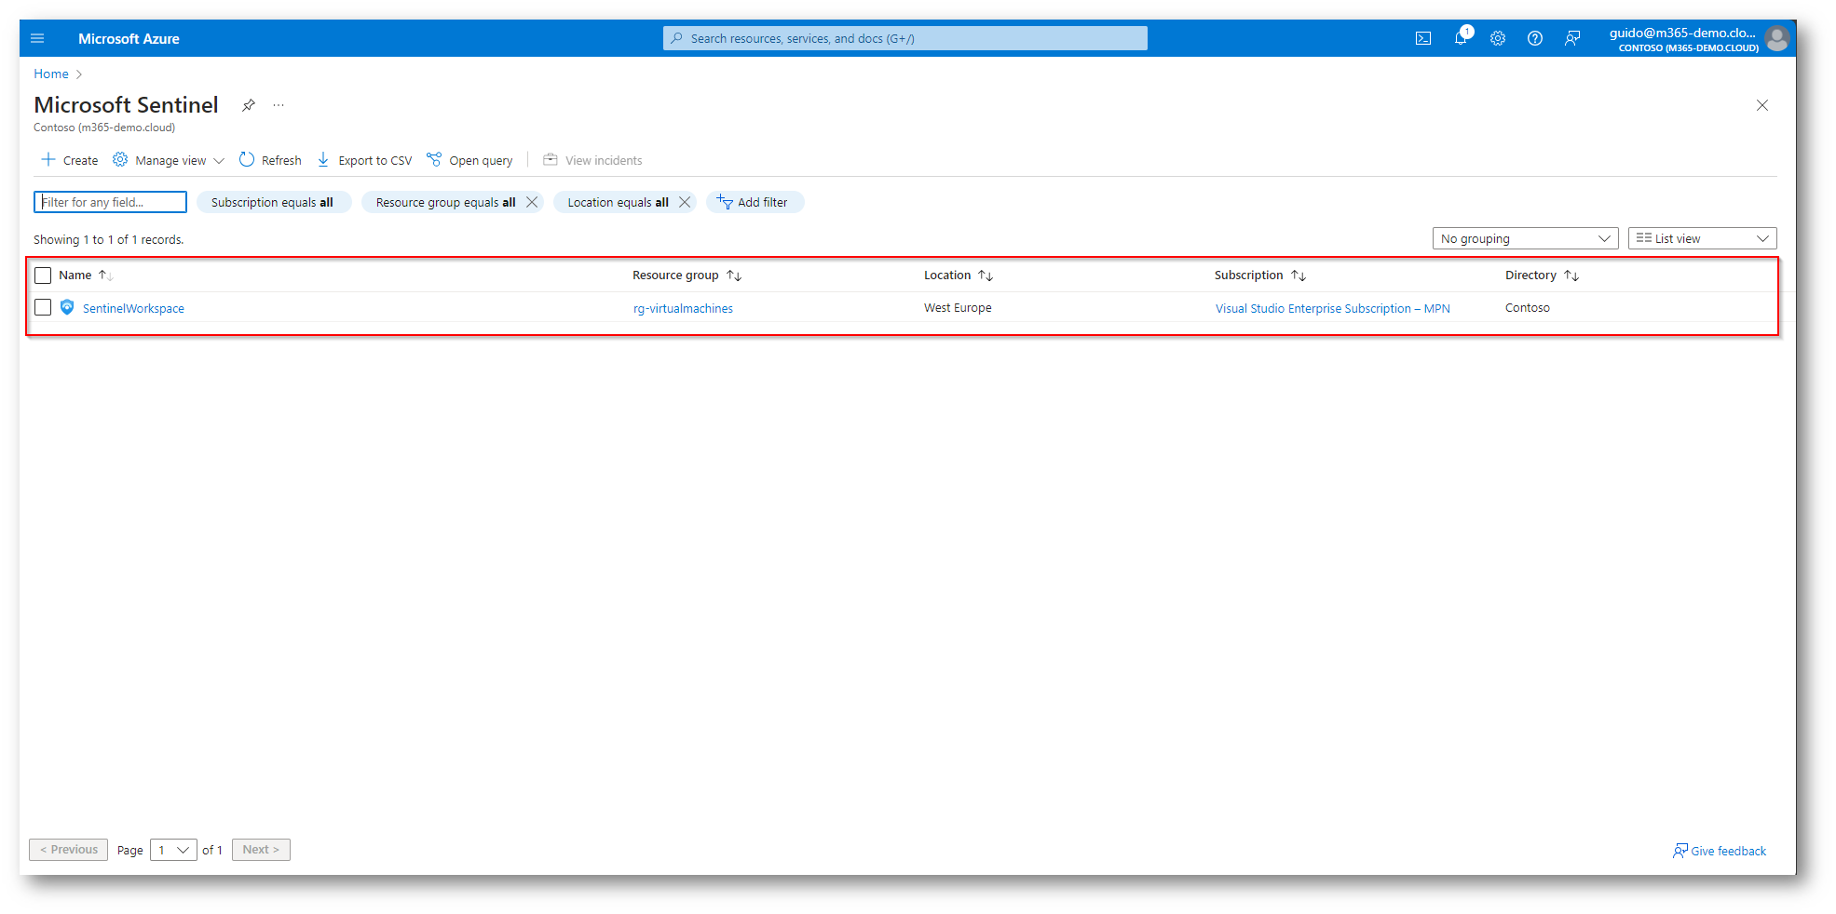The image size is (1836, 914).
Task: Expand the No grouping dropdown
Action: [x=1525, y=238]
